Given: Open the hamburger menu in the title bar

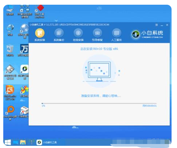Looking at the screenshot, I should [x=157, y=25].
